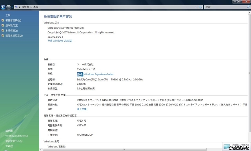
Task: Open 效能(P) Performance link in sidebar
Action: pyautogui.click(x=9, y=146)
